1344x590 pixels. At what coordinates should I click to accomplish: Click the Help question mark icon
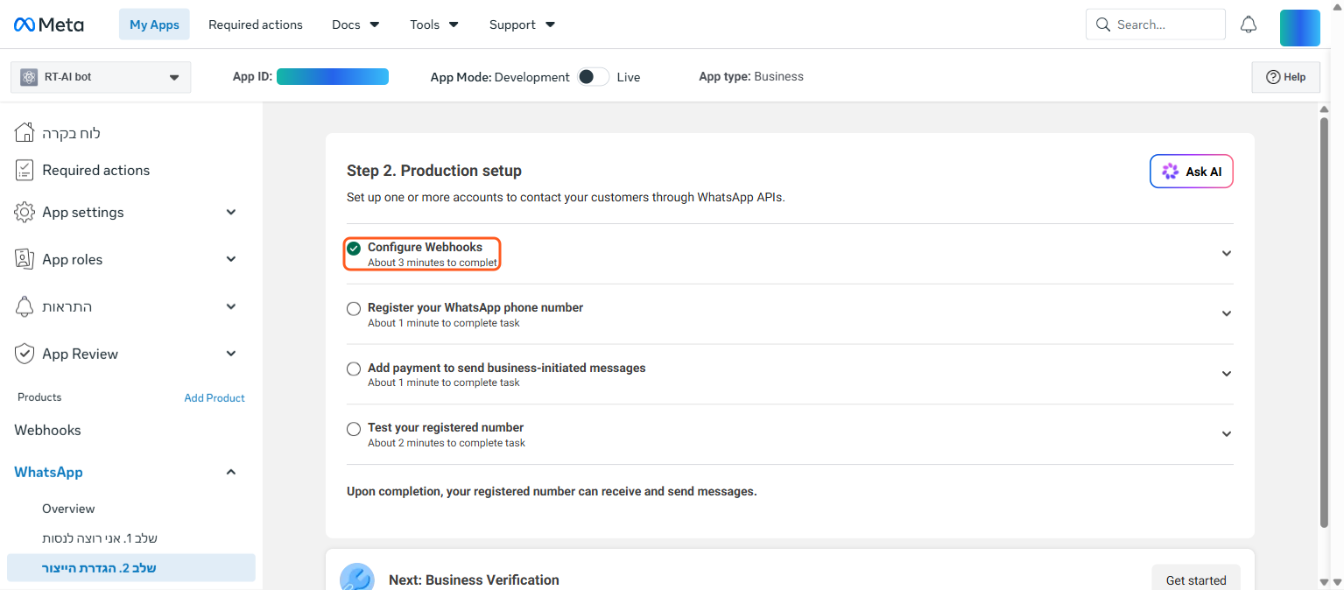[x=1273, y=77]
